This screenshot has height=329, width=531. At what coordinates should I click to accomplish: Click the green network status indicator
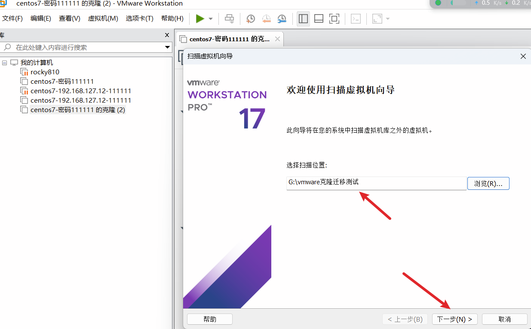(438, 3)
